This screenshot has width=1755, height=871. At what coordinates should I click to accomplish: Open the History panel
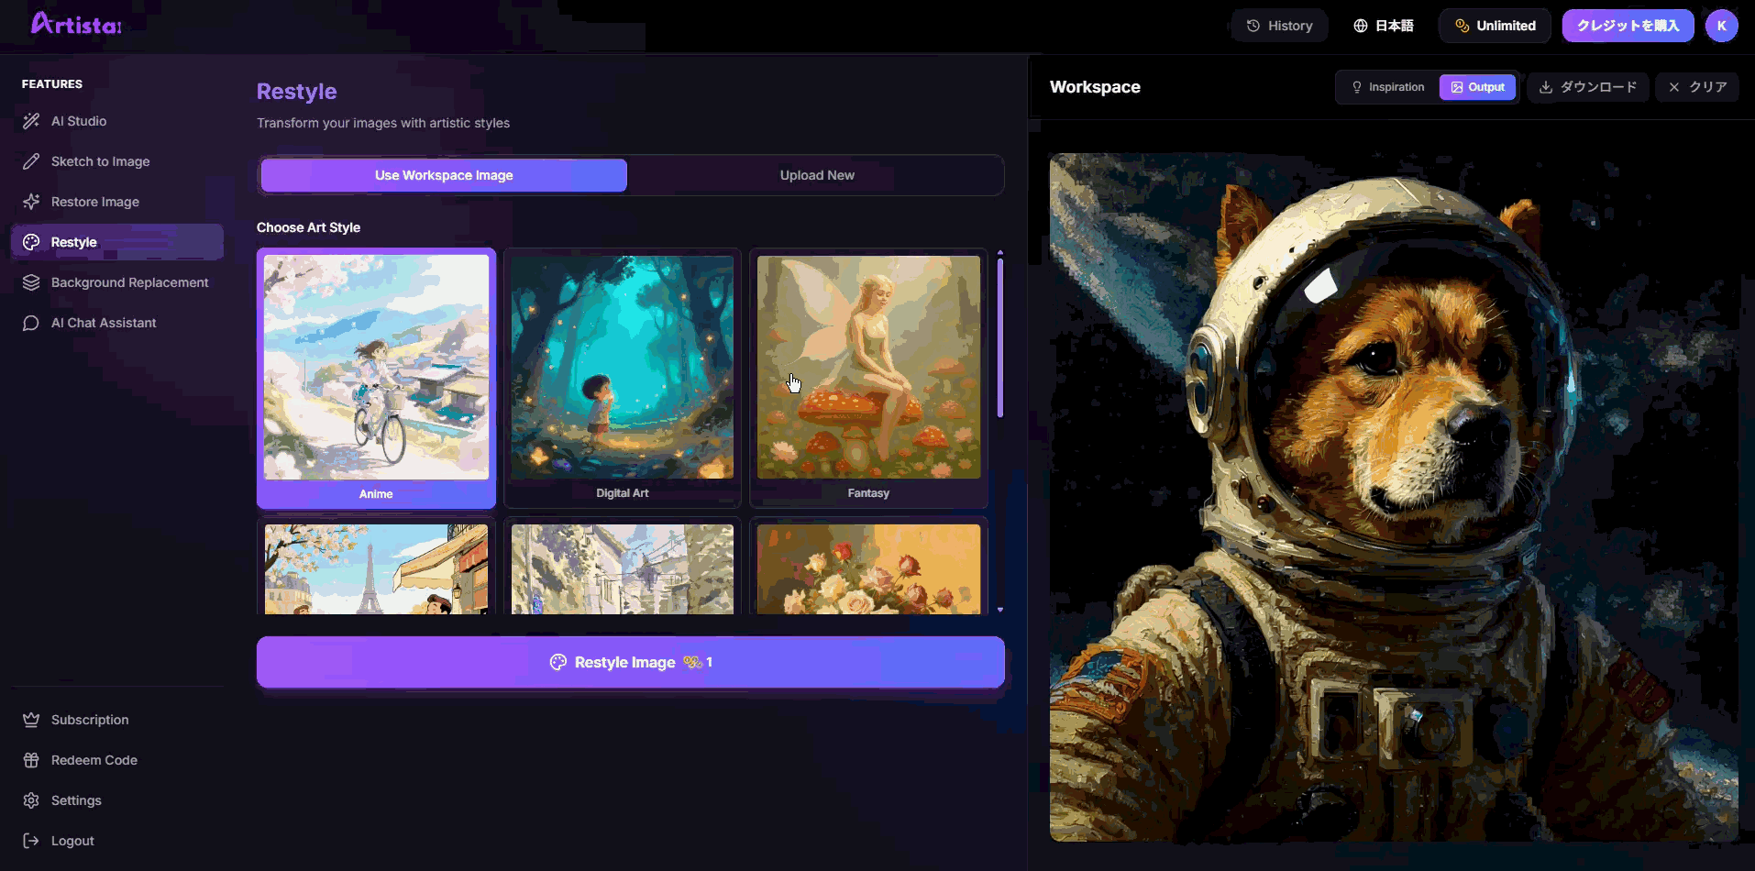1279,26
